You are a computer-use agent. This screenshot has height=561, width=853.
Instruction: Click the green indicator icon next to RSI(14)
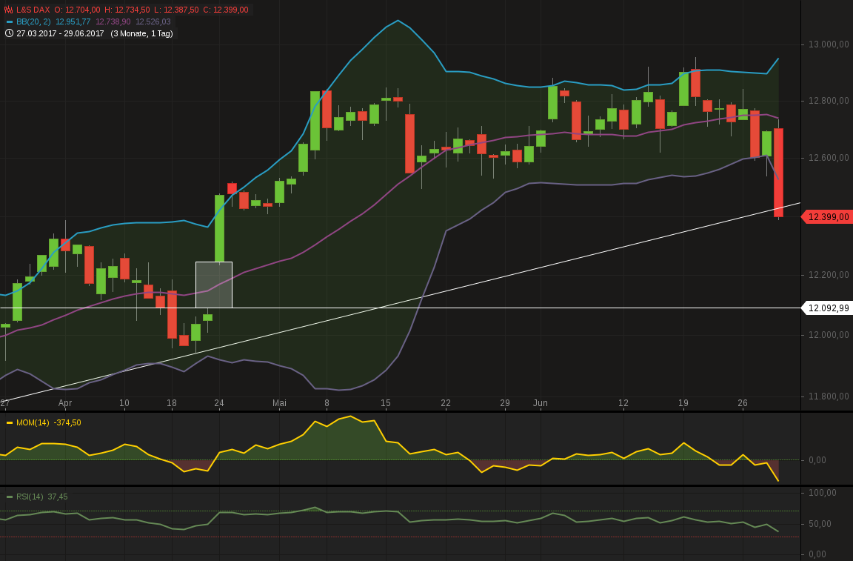pyautogui.click(x=10, y=496)
